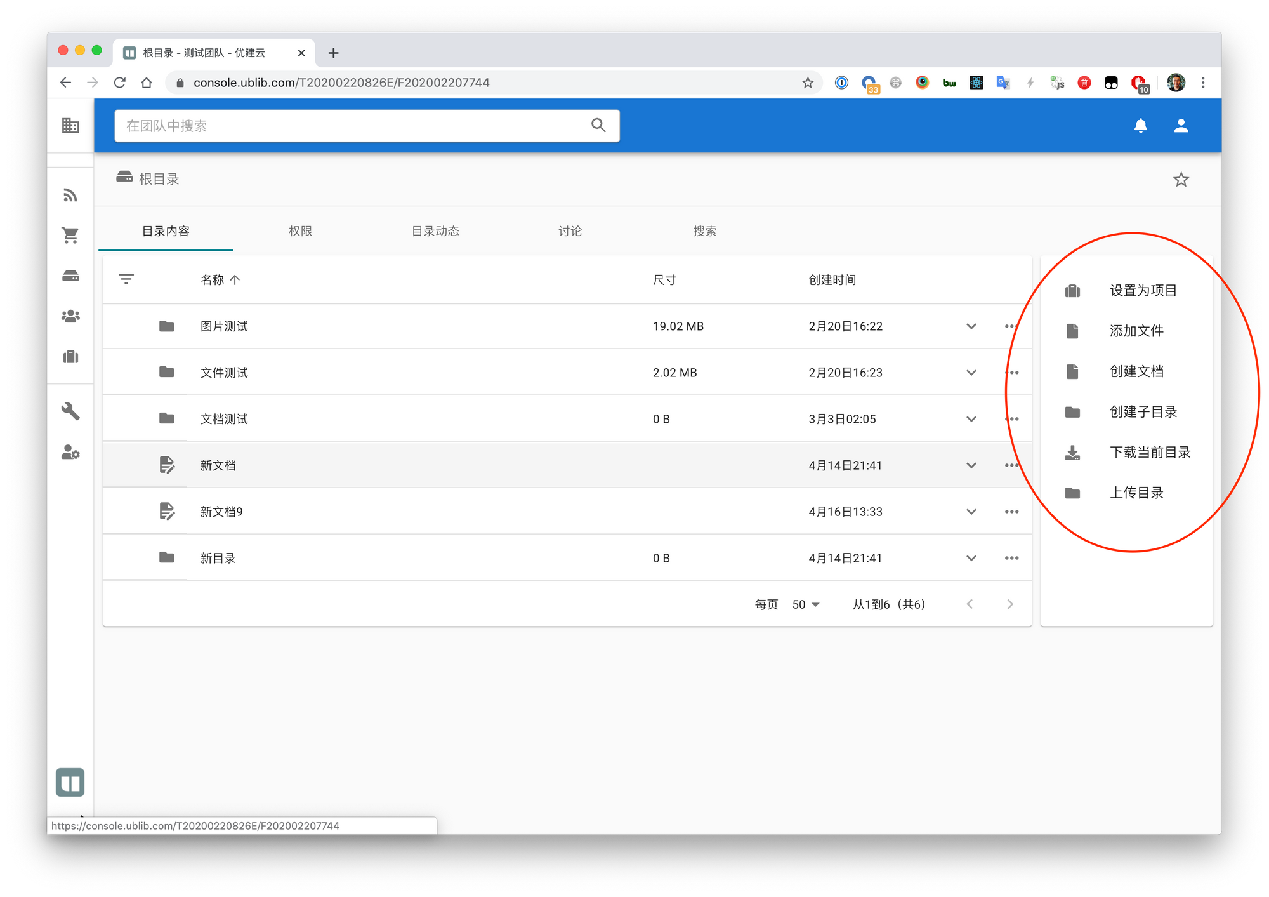Viewport: 1269px width, 897px height.
Task: Expand the 新目录 row chevron
Action: (971, 558)
